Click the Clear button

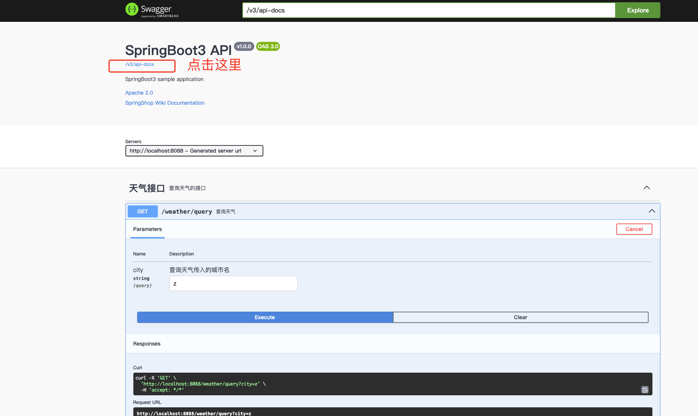(x=520, y=317)
